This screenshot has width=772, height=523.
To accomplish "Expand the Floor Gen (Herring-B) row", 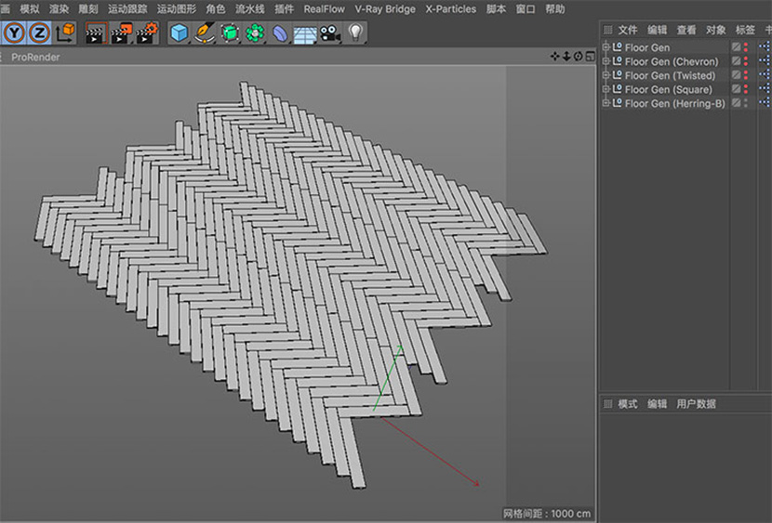I will [x=606, y=103].
